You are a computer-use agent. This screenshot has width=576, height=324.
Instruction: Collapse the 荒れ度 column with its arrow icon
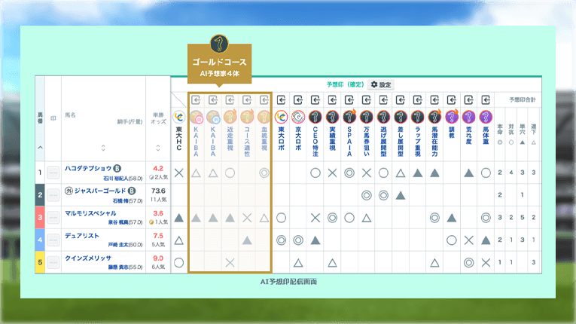click(x=469, y=99)
